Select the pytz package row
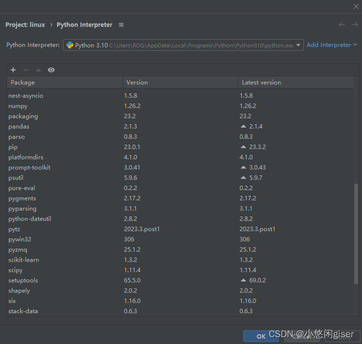The width and height of the screenshot is (362, 344). tap(180, 229)
